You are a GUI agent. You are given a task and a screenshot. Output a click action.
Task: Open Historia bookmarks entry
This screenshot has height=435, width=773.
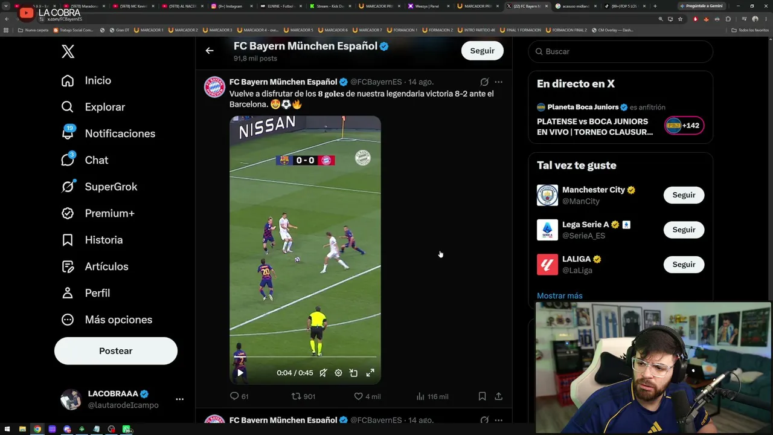(92, 240)
